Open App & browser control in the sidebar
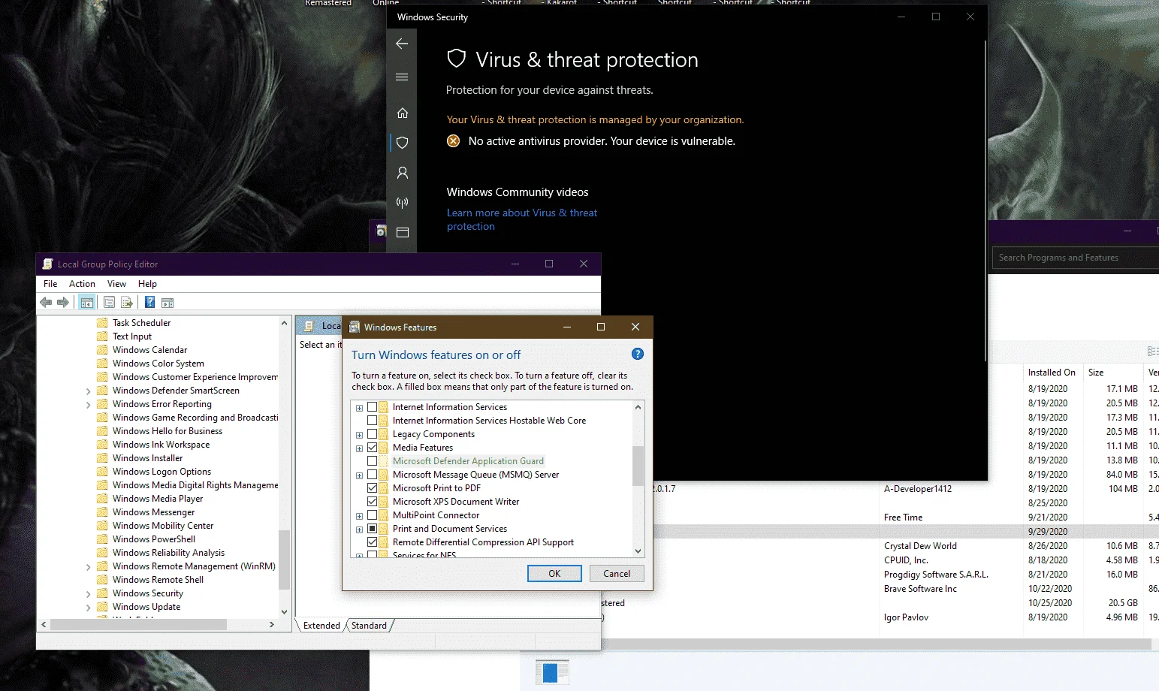This screenshot has width=1159, height=691. 403,232
